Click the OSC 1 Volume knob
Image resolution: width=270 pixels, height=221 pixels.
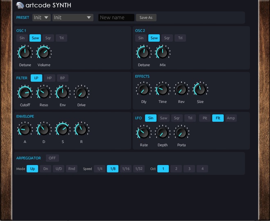point(44,52)
